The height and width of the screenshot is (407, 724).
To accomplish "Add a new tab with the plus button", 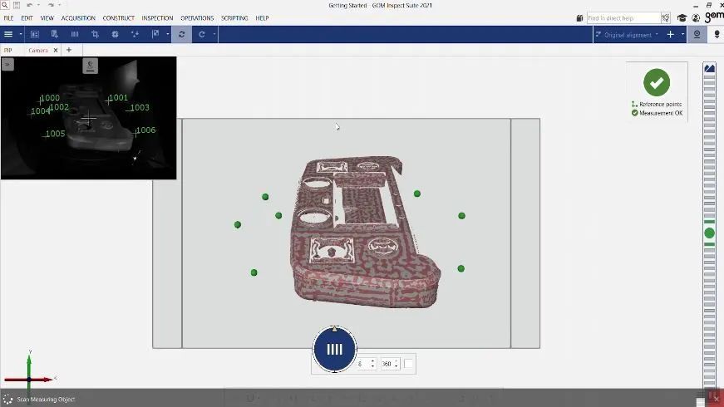I will [x=69, y=50].
